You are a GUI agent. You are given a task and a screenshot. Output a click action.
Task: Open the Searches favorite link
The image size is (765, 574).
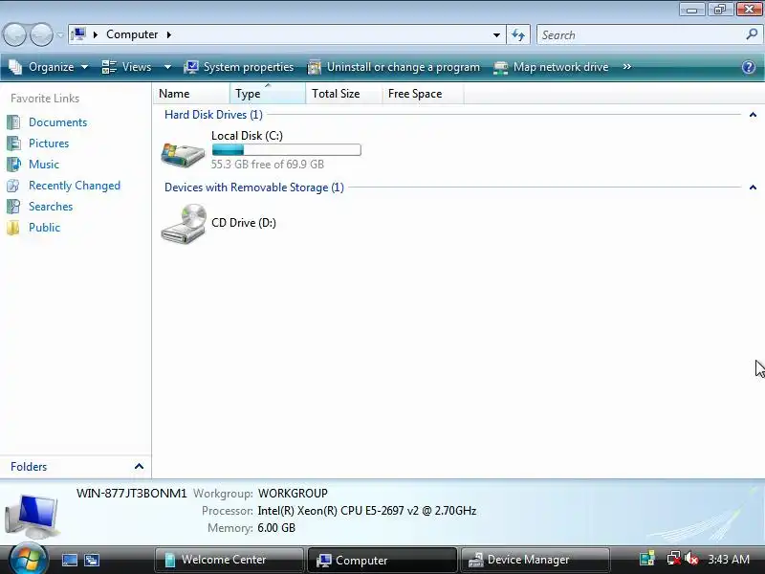point(51,207)
